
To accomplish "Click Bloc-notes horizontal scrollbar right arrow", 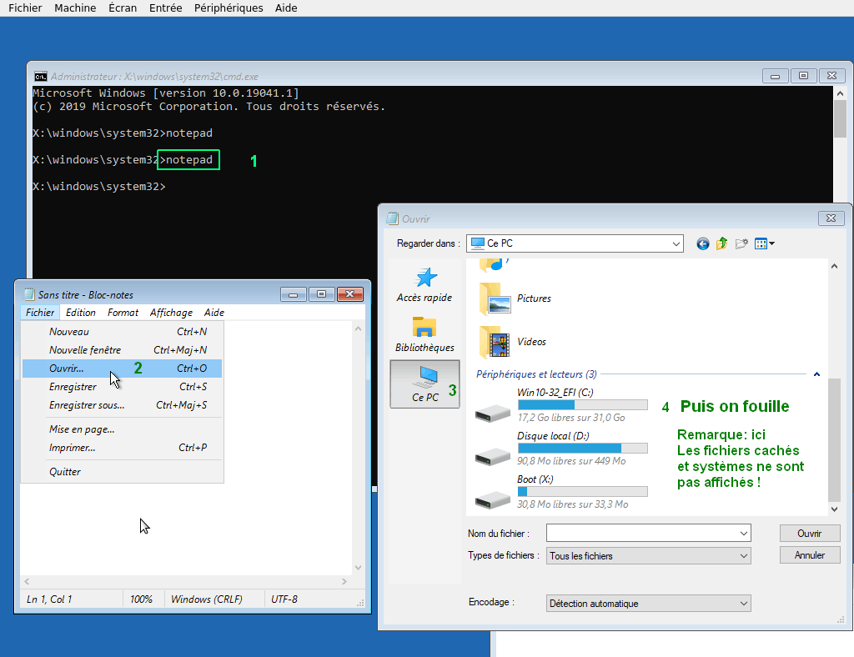I will coord(344,581).
